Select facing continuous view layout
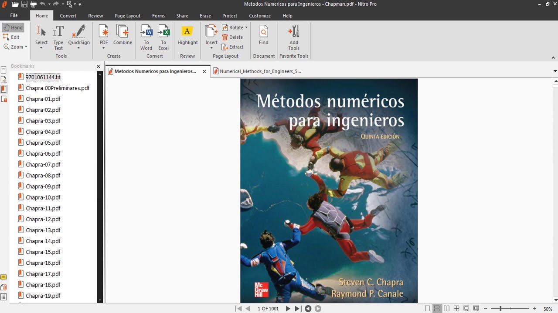 456,309
